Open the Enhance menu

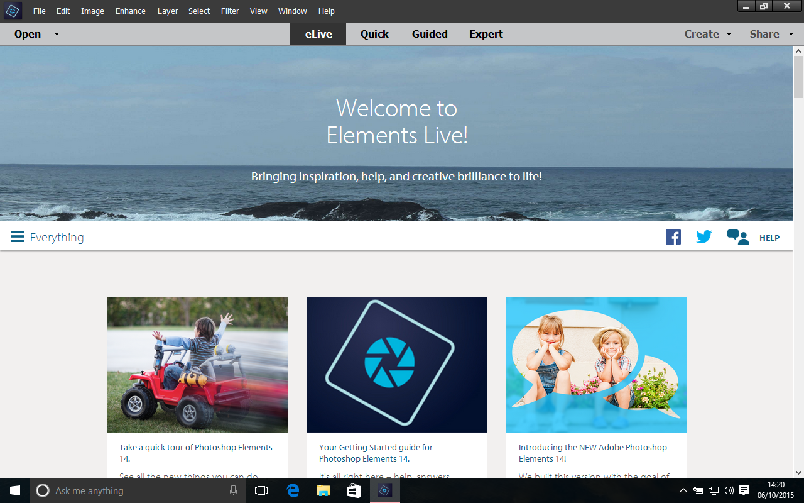pyautogui.click(x=131, y=11)
